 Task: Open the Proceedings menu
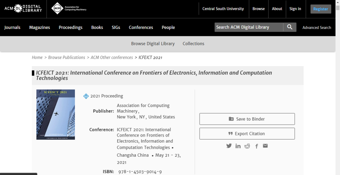[71, 27]
